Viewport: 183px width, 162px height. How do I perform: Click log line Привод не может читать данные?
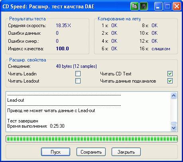51,111
